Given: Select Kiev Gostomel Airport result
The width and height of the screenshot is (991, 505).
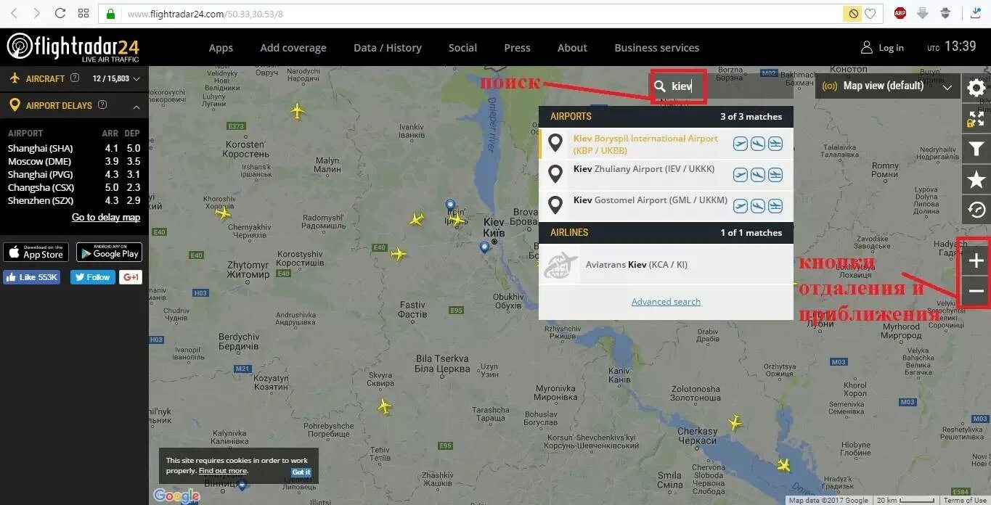Looking at the screenshot, I should [666, 206].
